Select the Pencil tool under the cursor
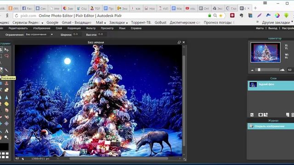The width and height of the screenshot is (294, 165). pos(1,70)
